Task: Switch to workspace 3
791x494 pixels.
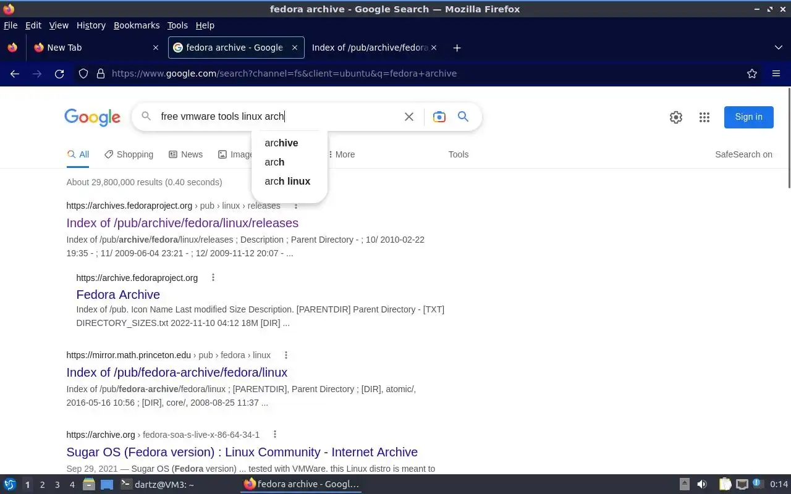Action: tap(57, 485)
